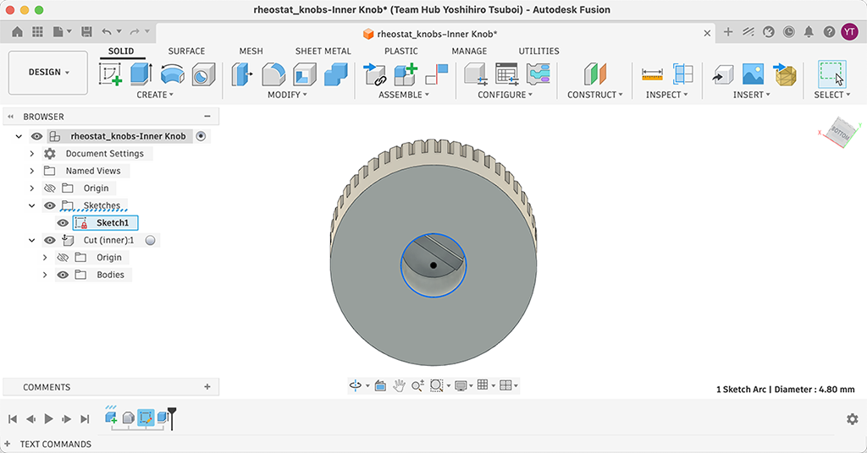The height and width of the screenshot is (453, 867).
Task: Hide the Cut (inner):1 component
Action: point(50,240)
